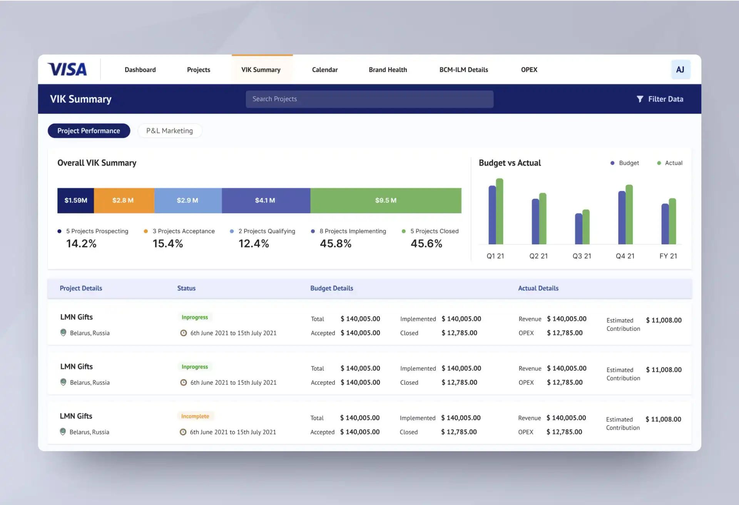This screenshot has height=505, width=739.
Task: Toggle the Incomplete status on third LMN Gifts
Action: (x=196, y=416)
